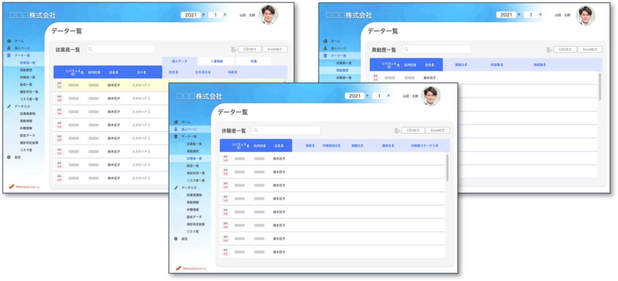Open the 個人データ tab in 従業員一覧
This screenshot has height=281, width=618.
pyautogui.click(x=179, y=61)
